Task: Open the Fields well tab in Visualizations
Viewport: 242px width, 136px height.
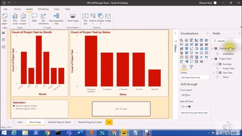Action: (x=184, y=67)
